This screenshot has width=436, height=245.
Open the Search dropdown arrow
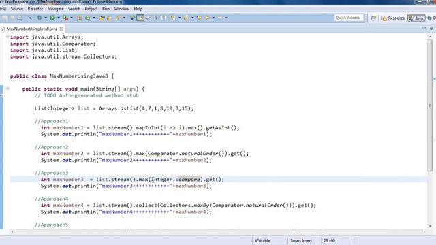point(124,18)
